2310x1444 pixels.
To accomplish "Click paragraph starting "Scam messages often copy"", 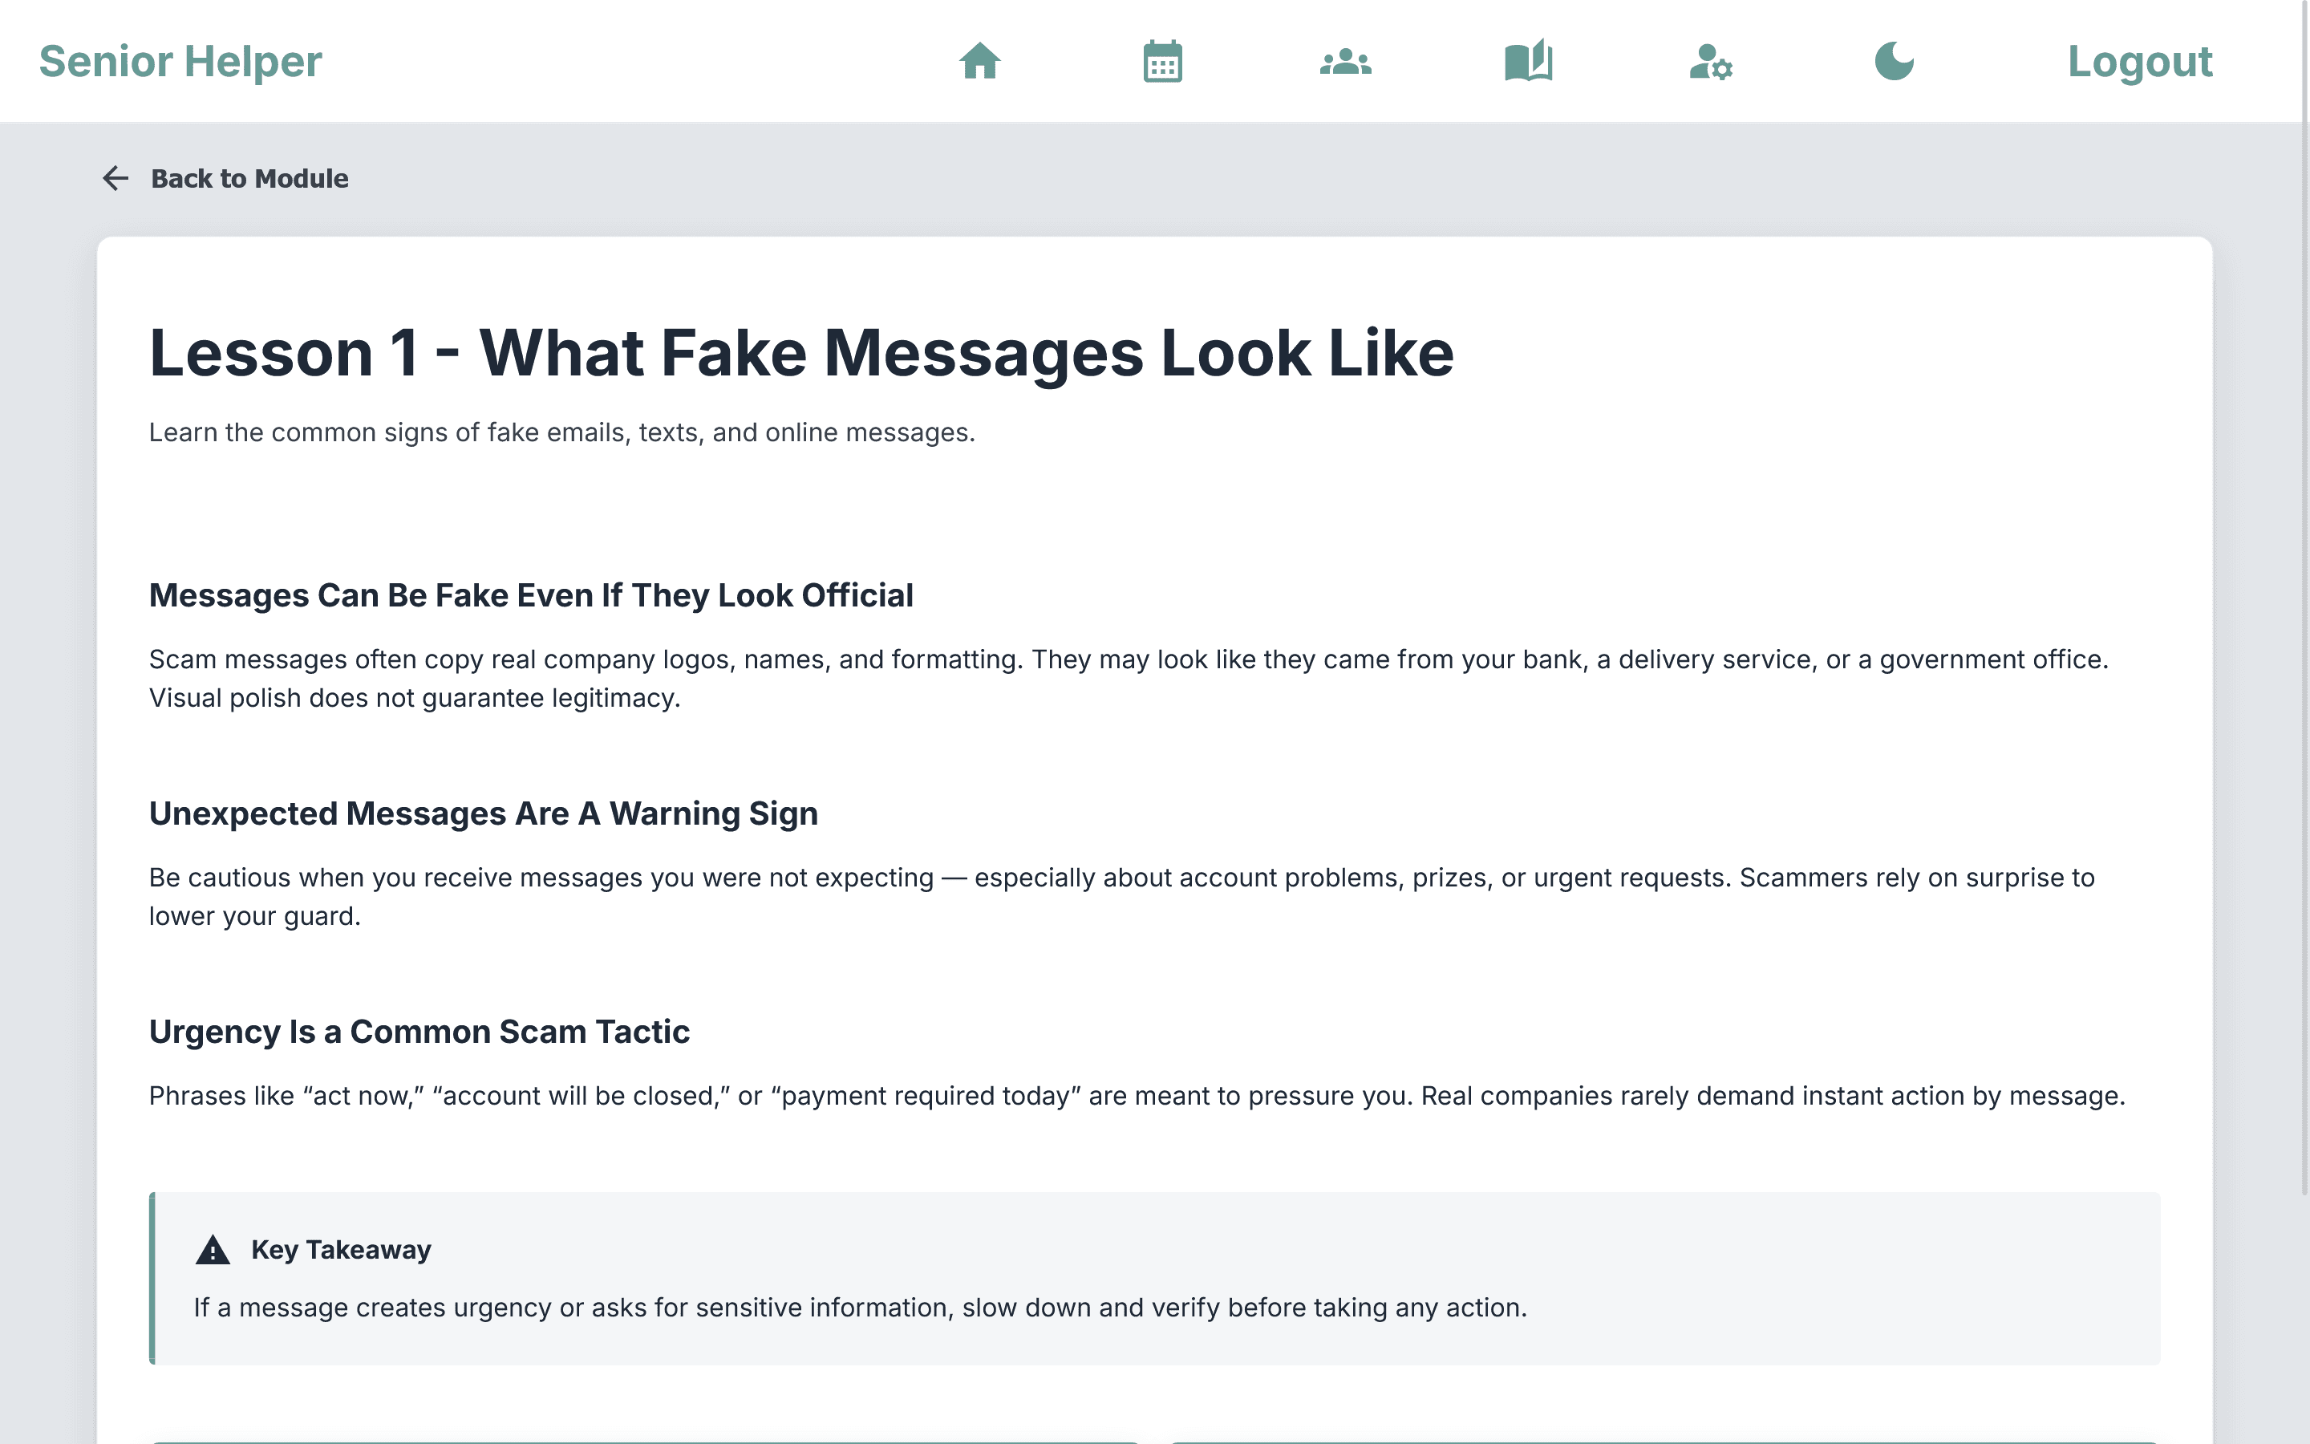I will (1129, 679).
